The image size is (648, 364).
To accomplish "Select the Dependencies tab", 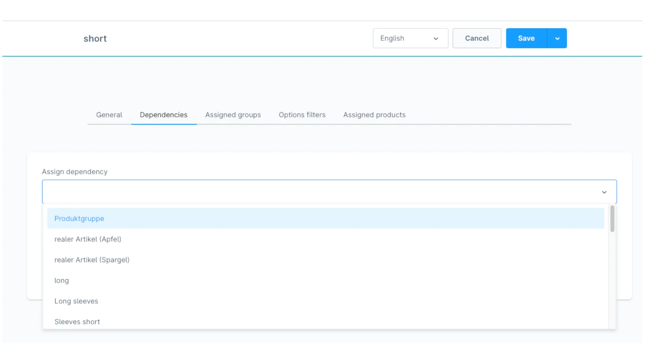I will 164,115.
